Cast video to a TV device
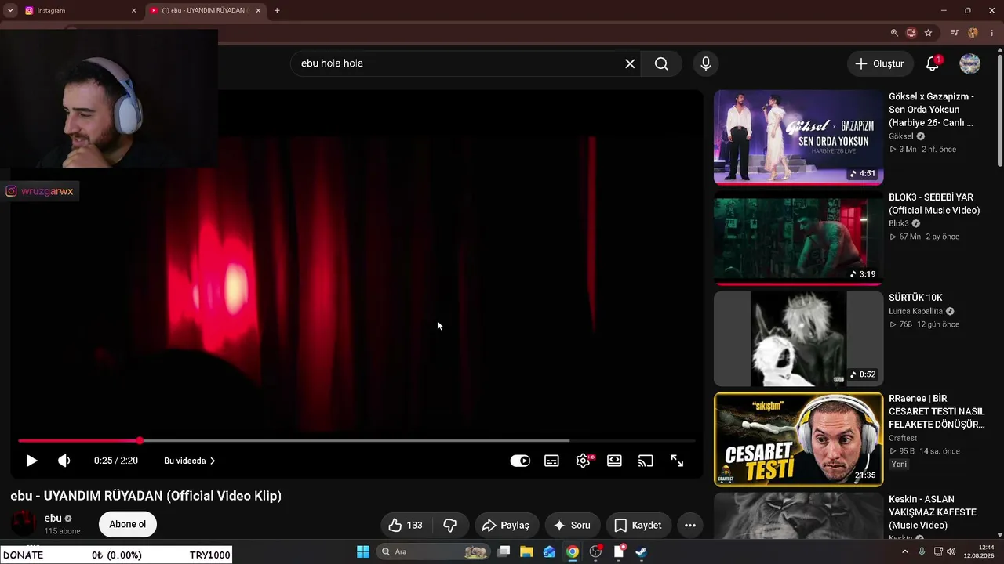 tap(646, 461)
